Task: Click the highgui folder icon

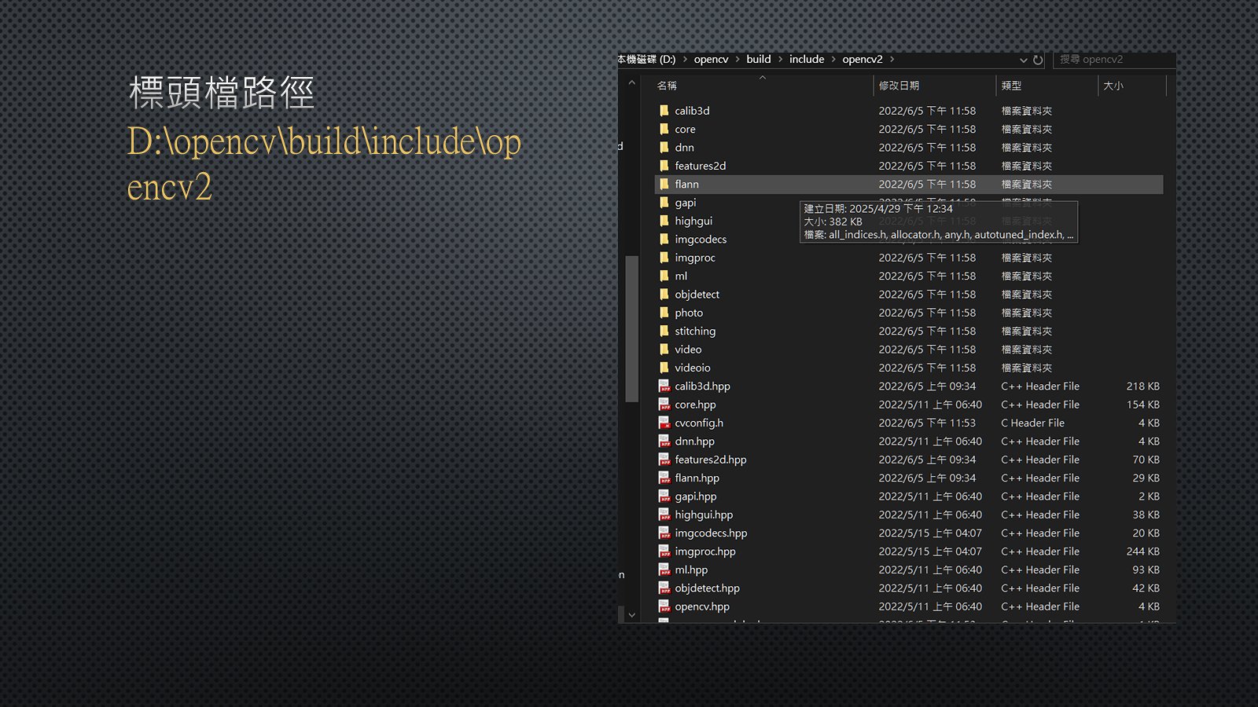Action: click(664, 221)
